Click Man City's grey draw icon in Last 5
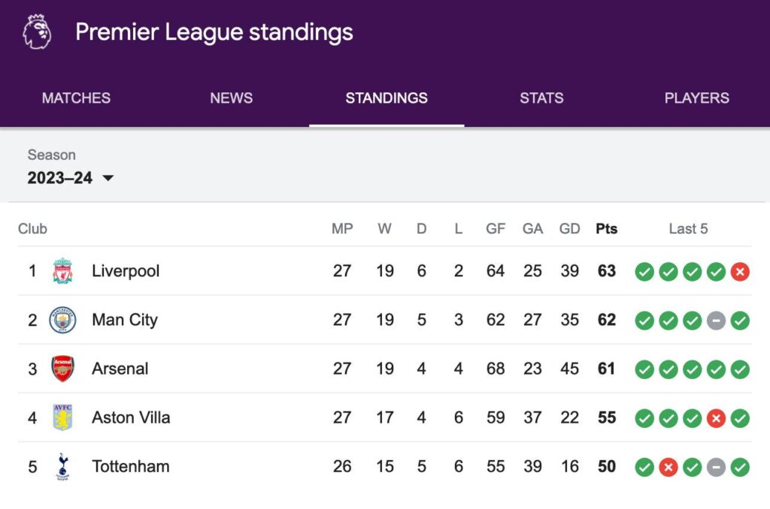Viewport: 770px width, 509px height. pos(716,321)
